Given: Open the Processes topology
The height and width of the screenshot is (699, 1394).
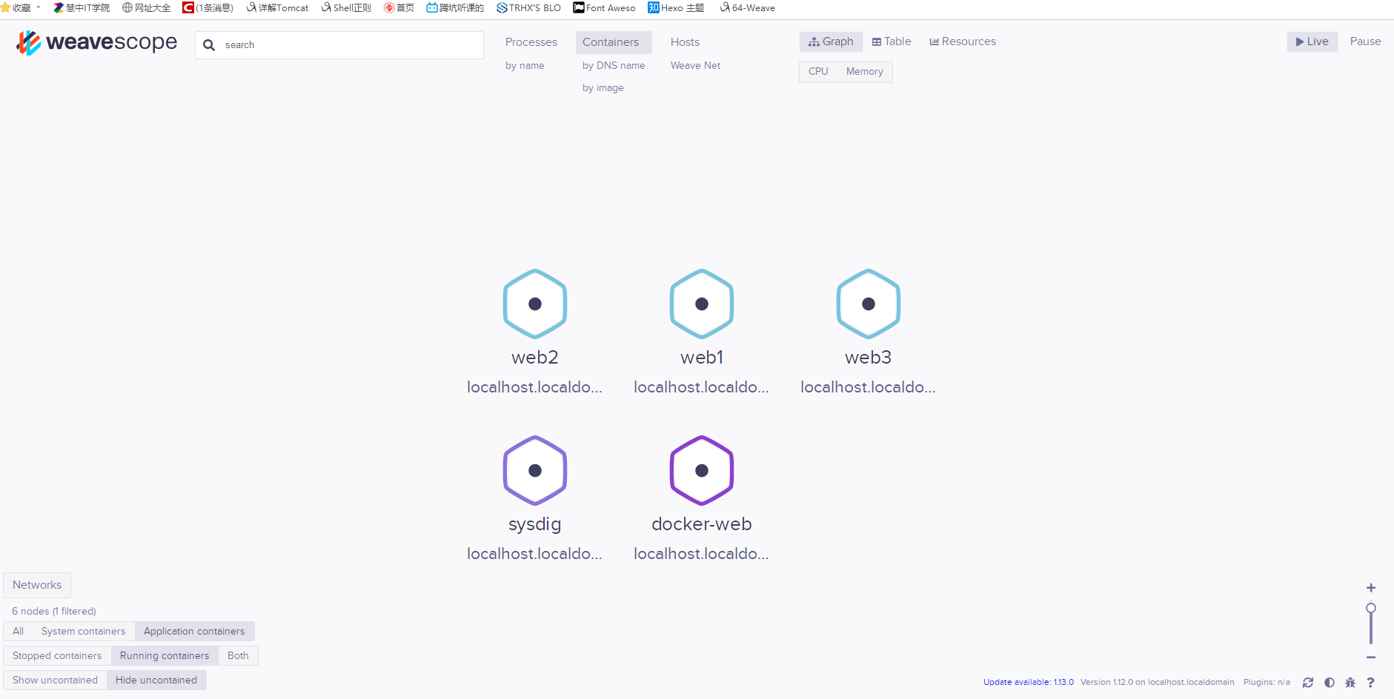Looking at the screenshot, I should coord(531,42).
